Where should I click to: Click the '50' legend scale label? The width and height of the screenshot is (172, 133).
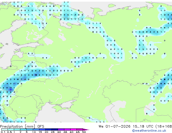point(84,132)
